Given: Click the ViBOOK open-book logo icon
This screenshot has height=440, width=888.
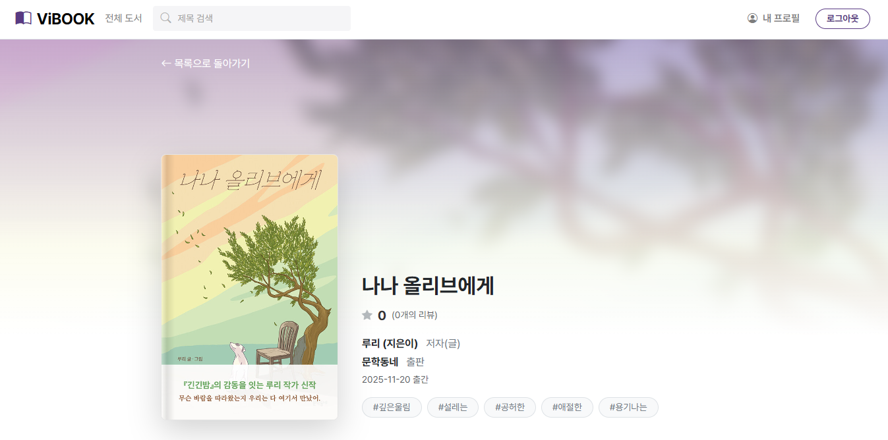Looking at the screenshot, I should 23,18.
